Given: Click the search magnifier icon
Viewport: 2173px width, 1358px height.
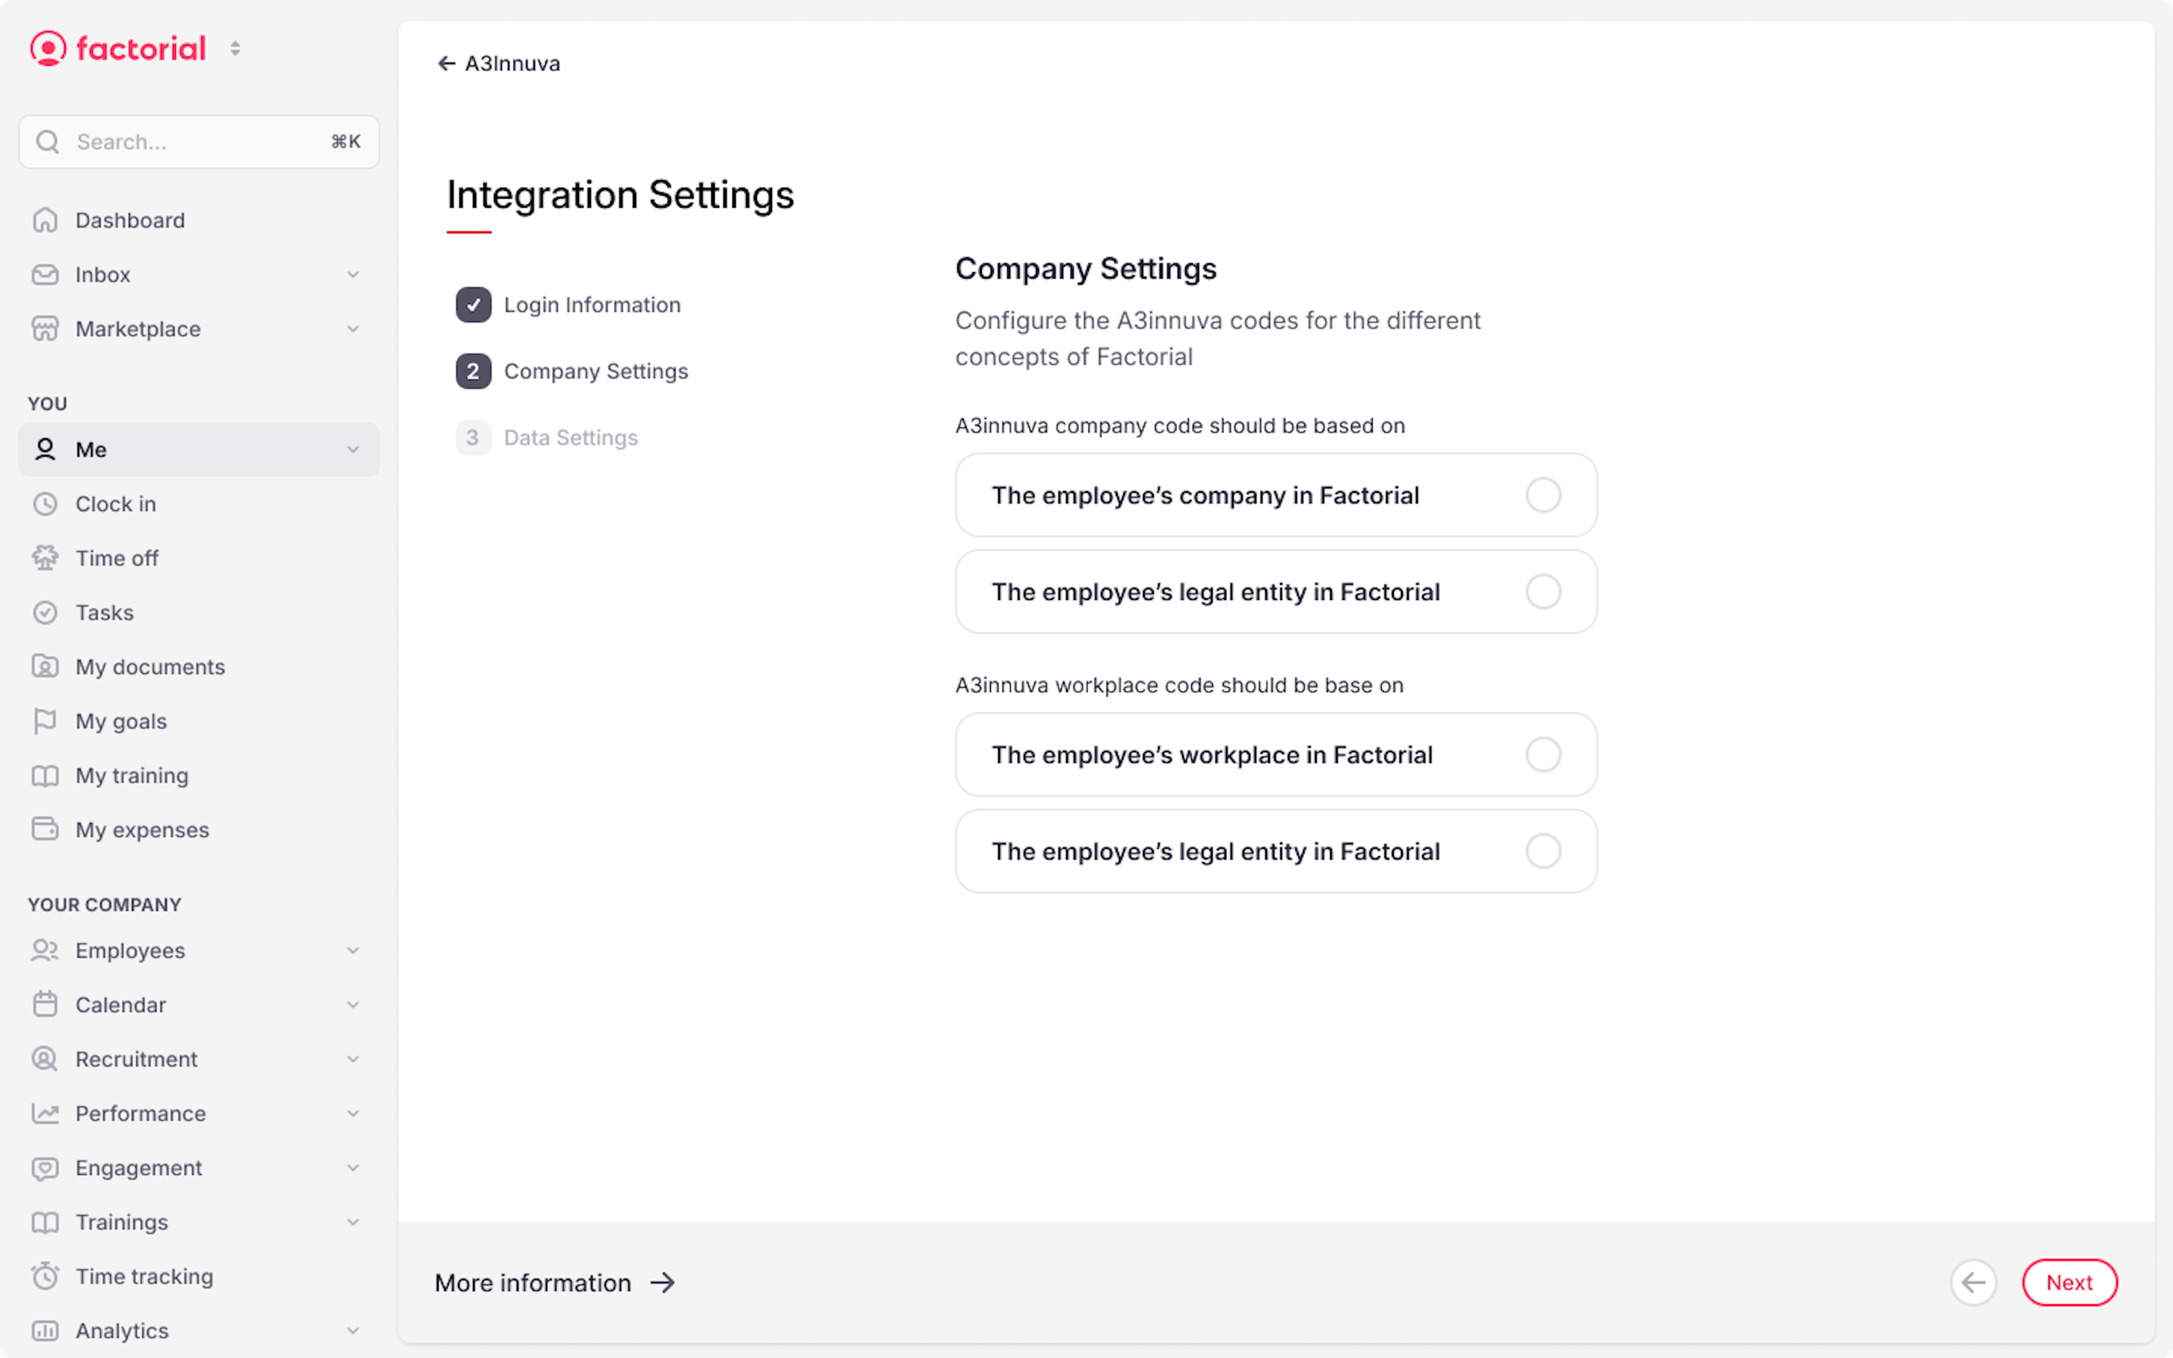Looking at the screenshot, I should point(48,142).
